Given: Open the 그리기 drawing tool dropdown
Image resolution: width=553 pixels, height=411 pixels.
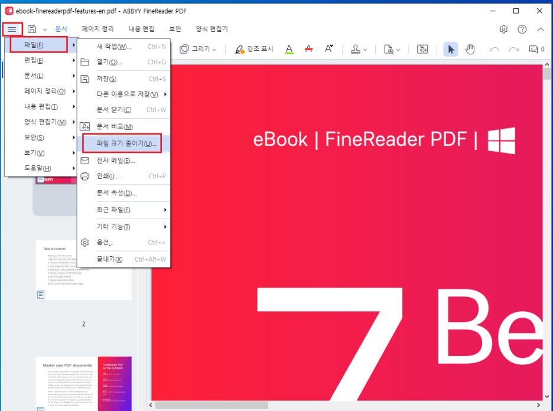Looking at the screenshot, I should tap(198, 49).
